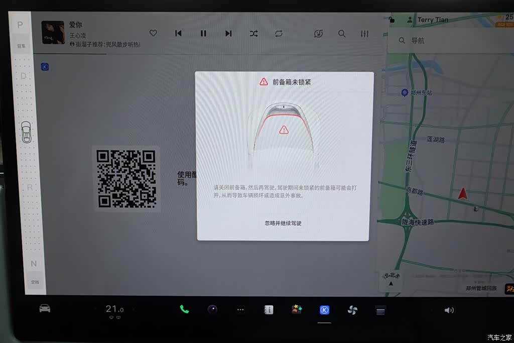Open the audio equalizer settings
The width and height of the screenshot is (514, 343).
click(364, 34)
